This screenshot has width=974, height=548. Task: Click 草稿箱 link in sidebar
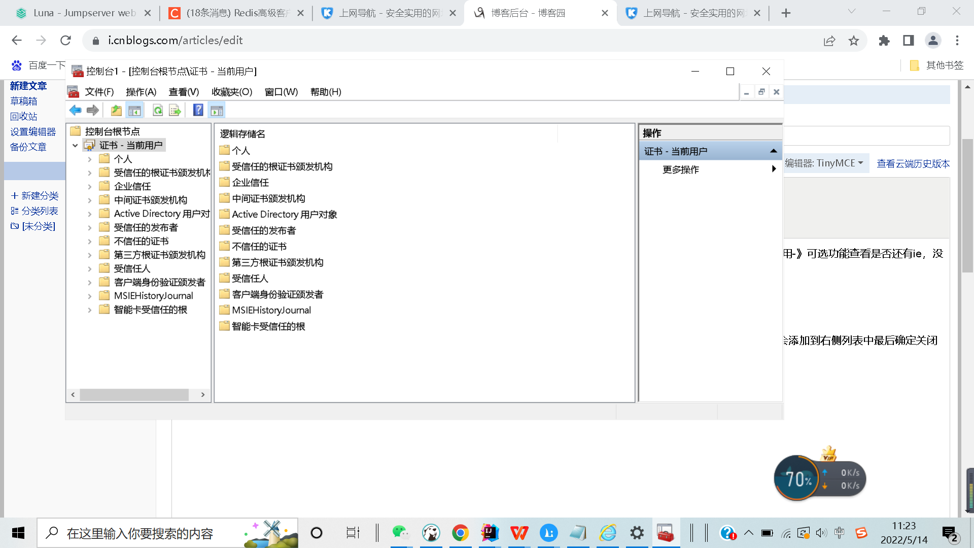coord(24,101)
